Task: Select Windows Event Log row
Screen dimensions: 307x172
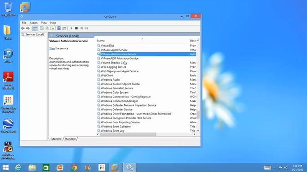Action: tap(146, 131)
